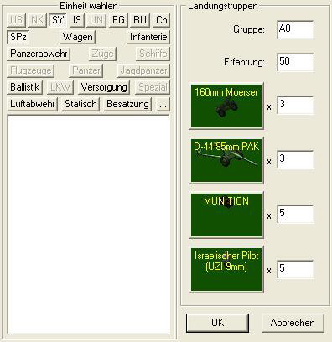Confirm with the OK button
The height and width of the screenshot is (342, 332).
point(217,323)
